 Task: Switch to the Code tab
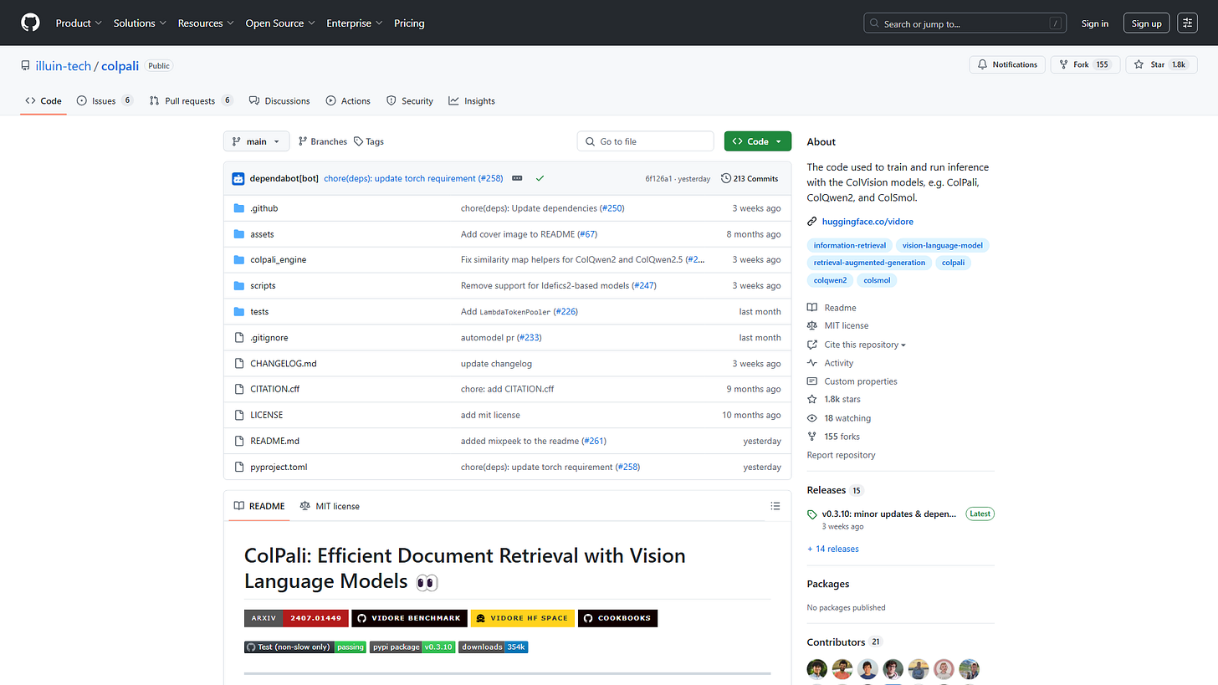coord(43,100)
